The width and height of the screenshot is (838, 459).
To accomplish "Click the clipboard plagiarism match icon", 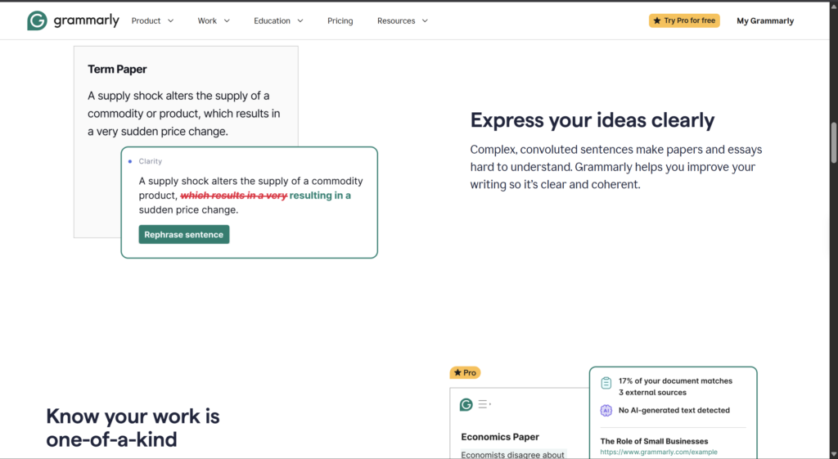I will [606, 383].
